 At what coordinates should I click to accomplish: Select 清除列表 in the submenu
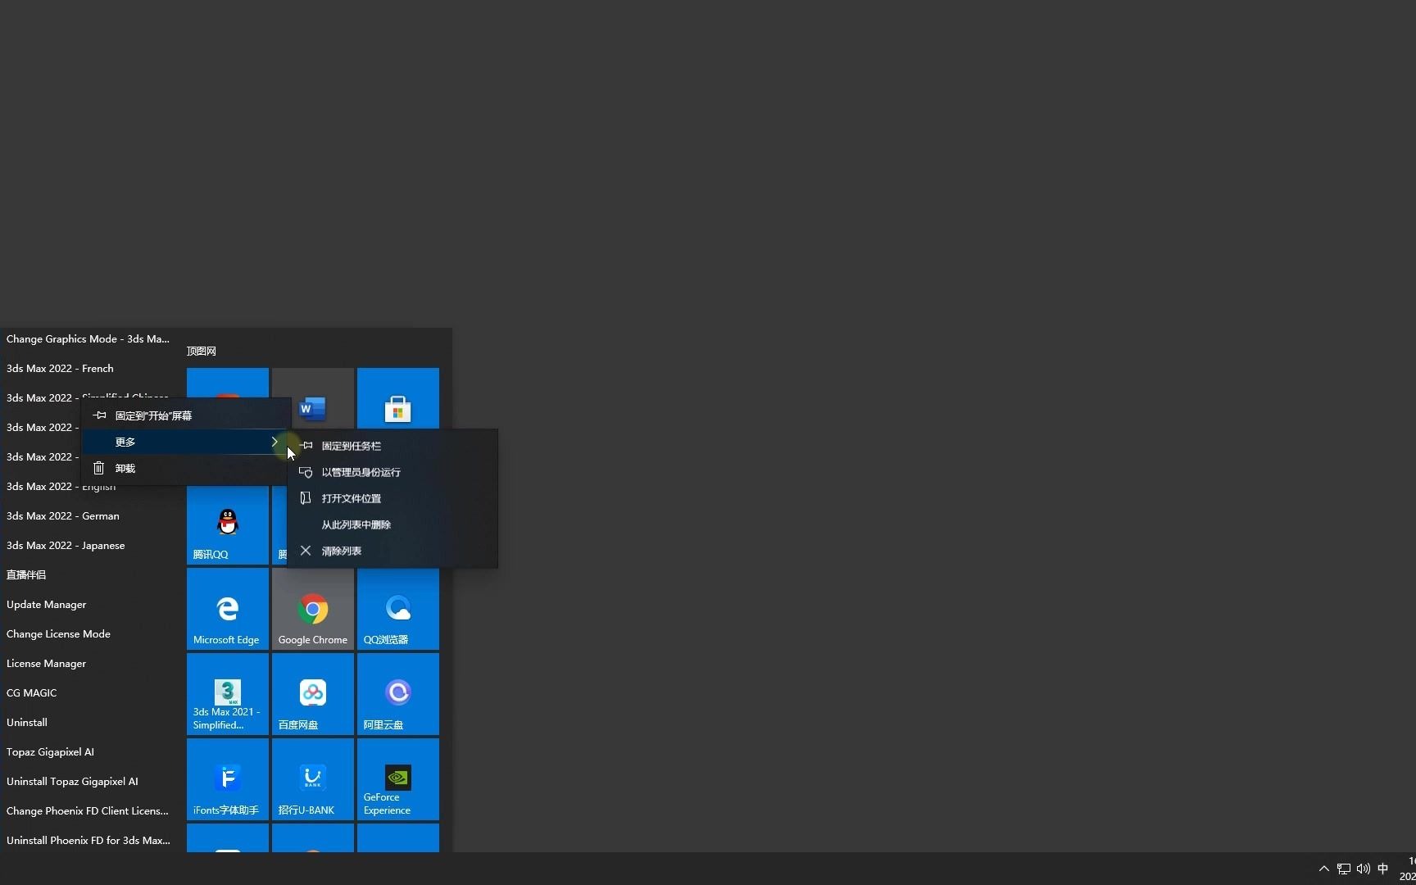pos(393,551)
